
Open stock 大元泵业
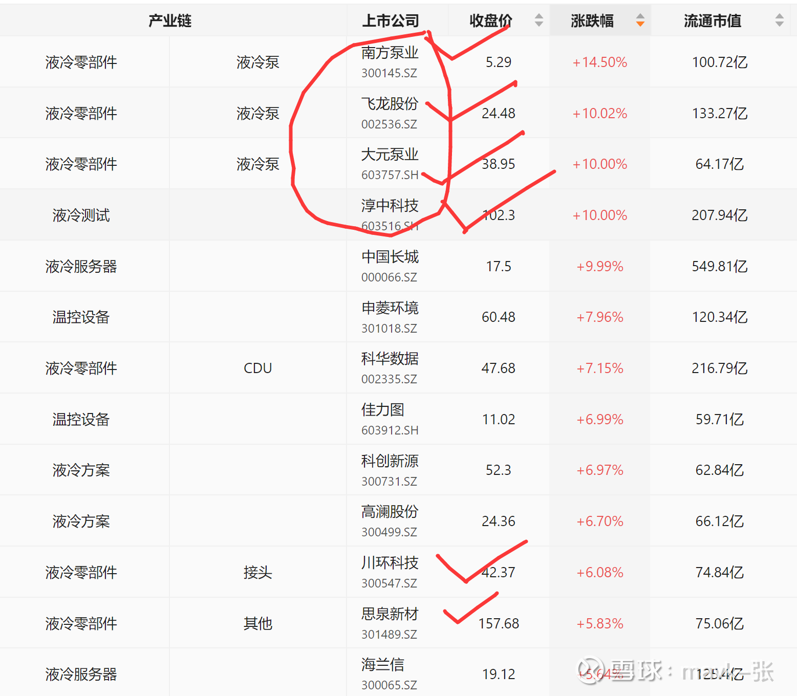(390, 155)
